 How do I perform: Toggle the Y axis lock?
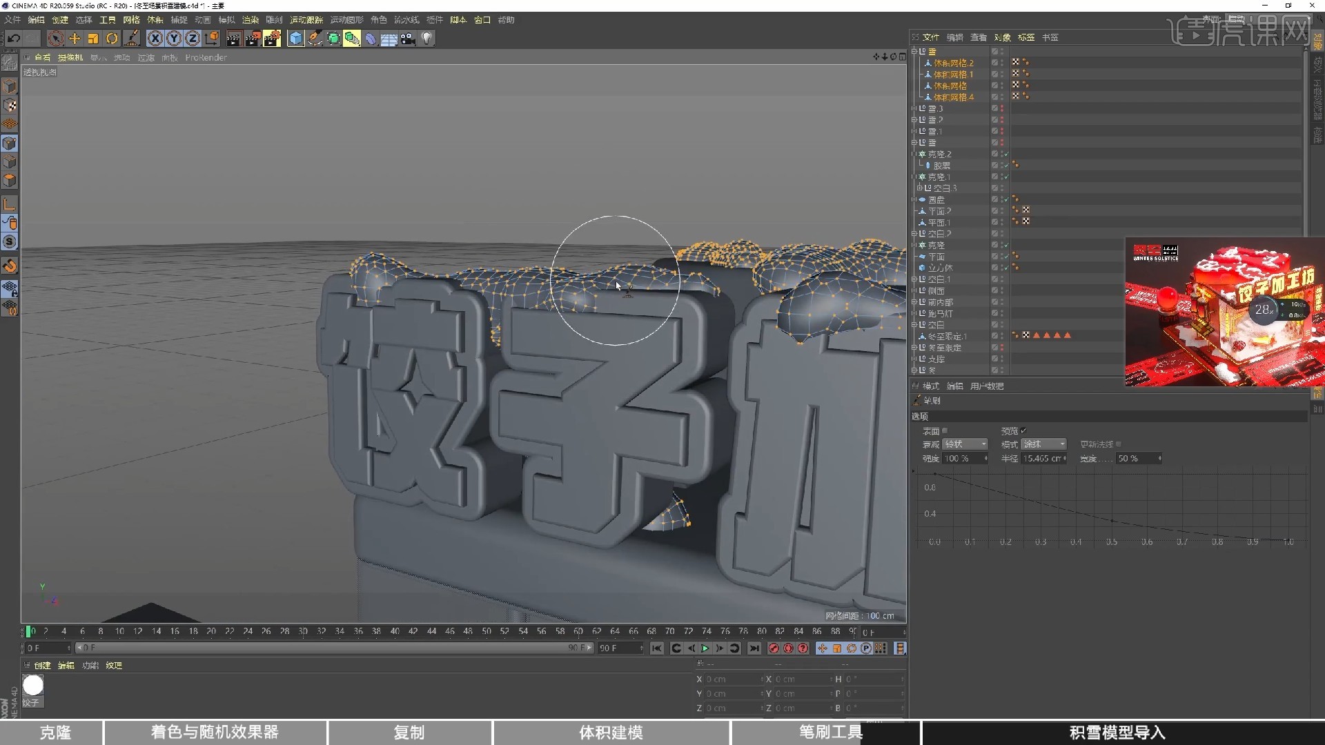[x=174, y=39]
